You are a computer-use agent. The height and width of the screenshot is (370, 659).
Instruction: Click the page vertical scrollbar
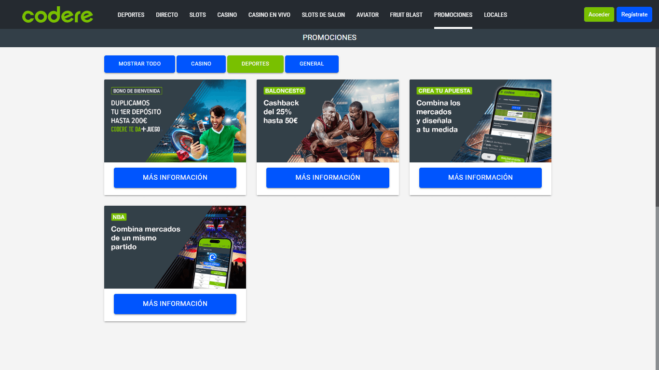pos(657,127)
